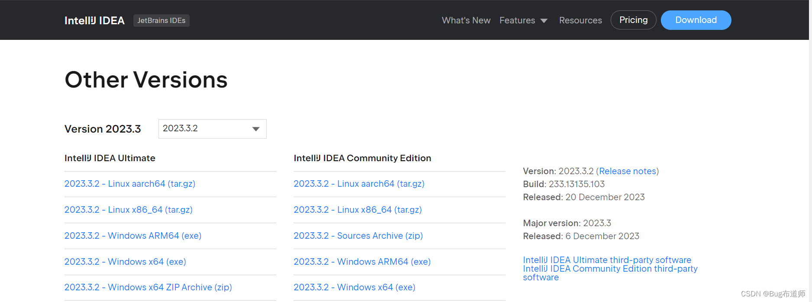Click the Released: 20 December 2023 text
812x302 pixels.
tap(584, 197)
